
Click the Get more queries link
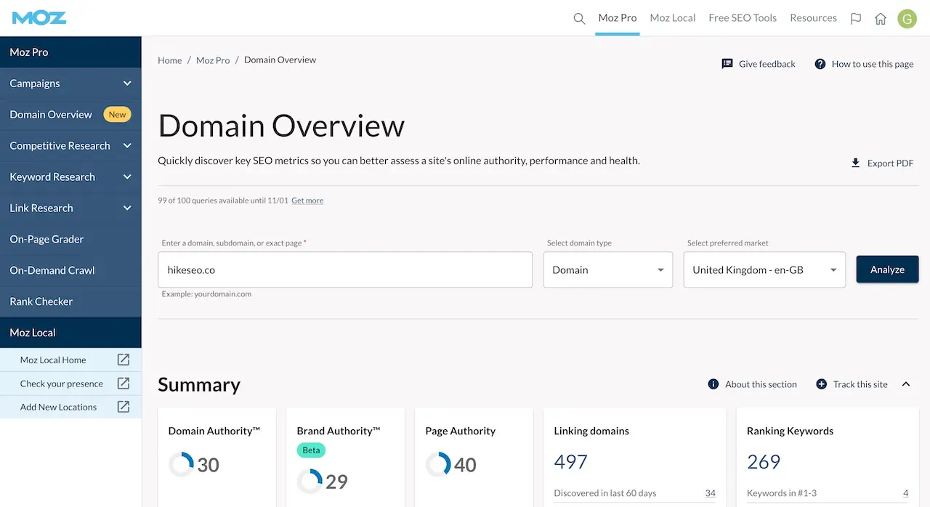point(307,200)
